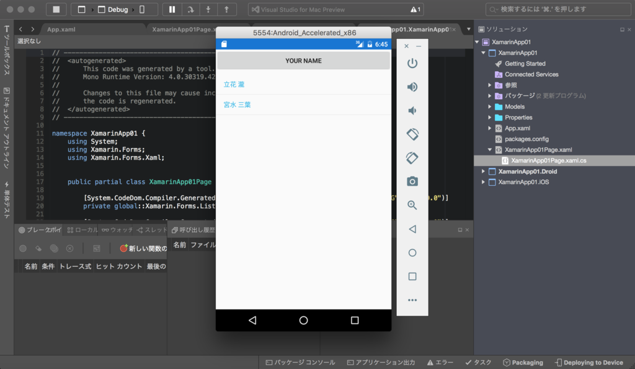Click the emulator sidebar overview square

click(x=412, y=277)
